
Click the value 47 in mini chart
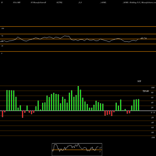tap(100, 148)
